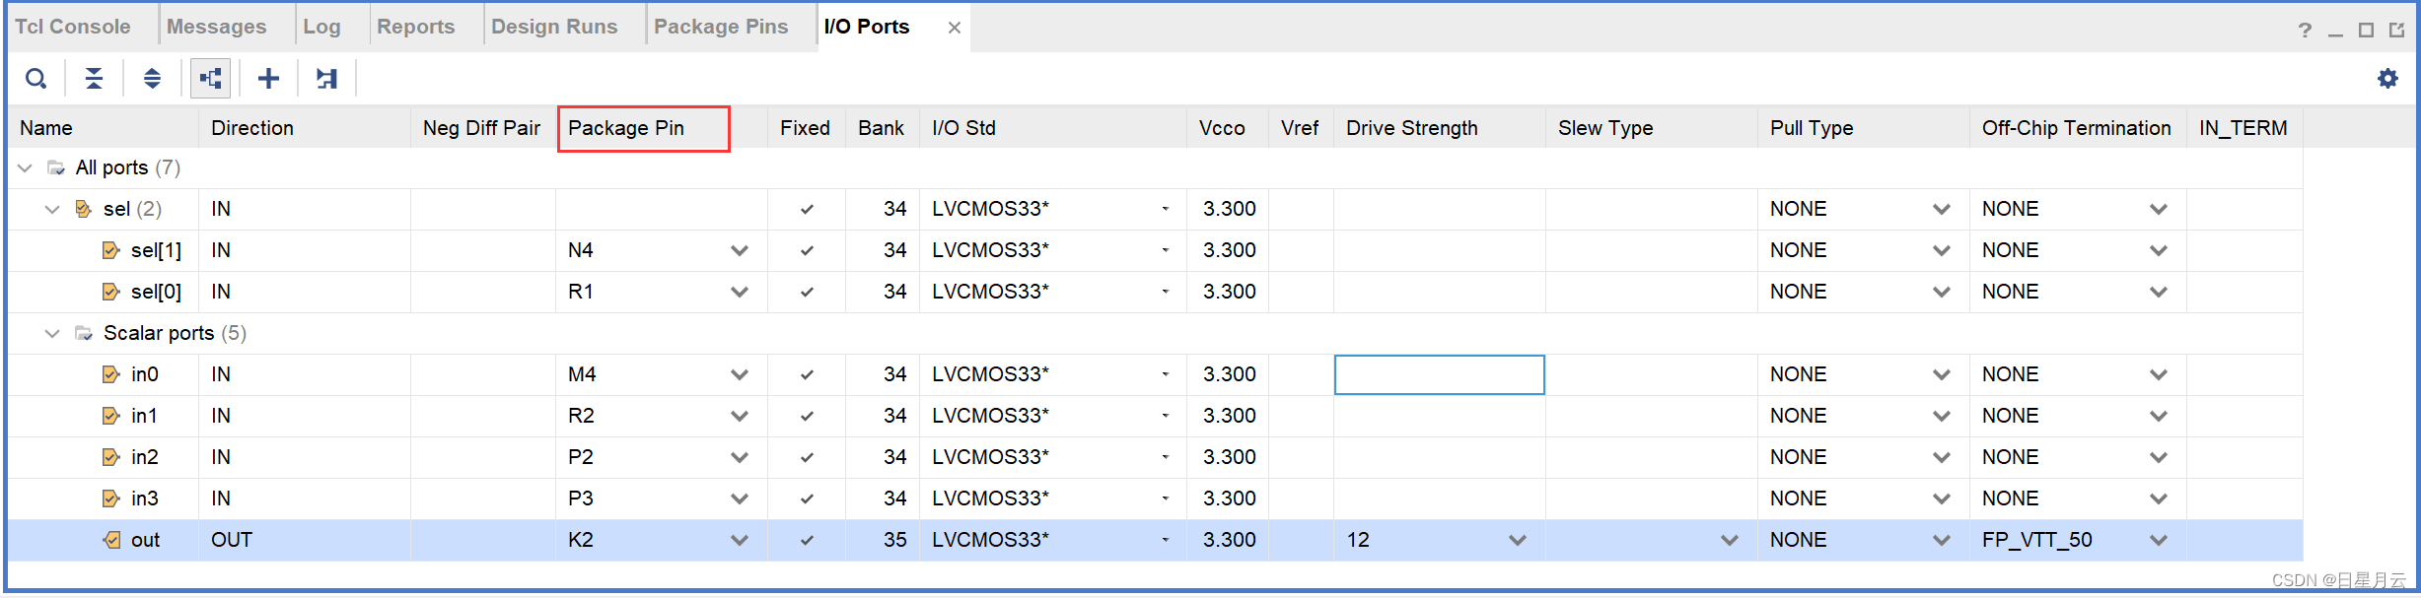Toggle the Fixed checkbox for sel[1]
Screen dimensions: 2421x598
[x=807, y=250]
